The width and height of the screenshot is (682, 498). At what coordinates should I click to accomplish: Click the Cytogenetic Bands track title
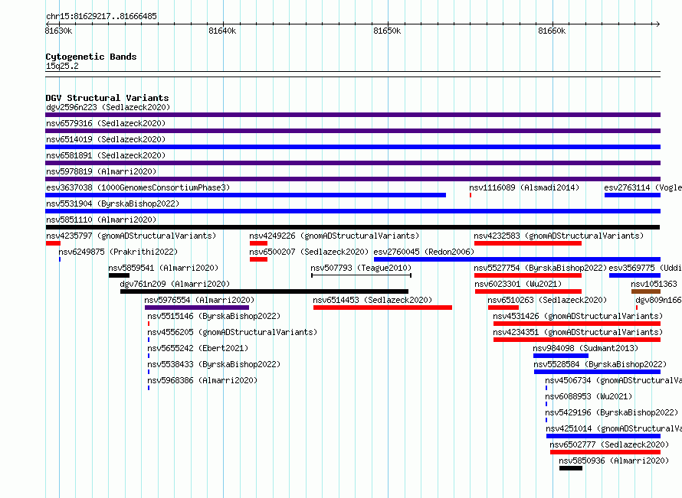[91, 57]
